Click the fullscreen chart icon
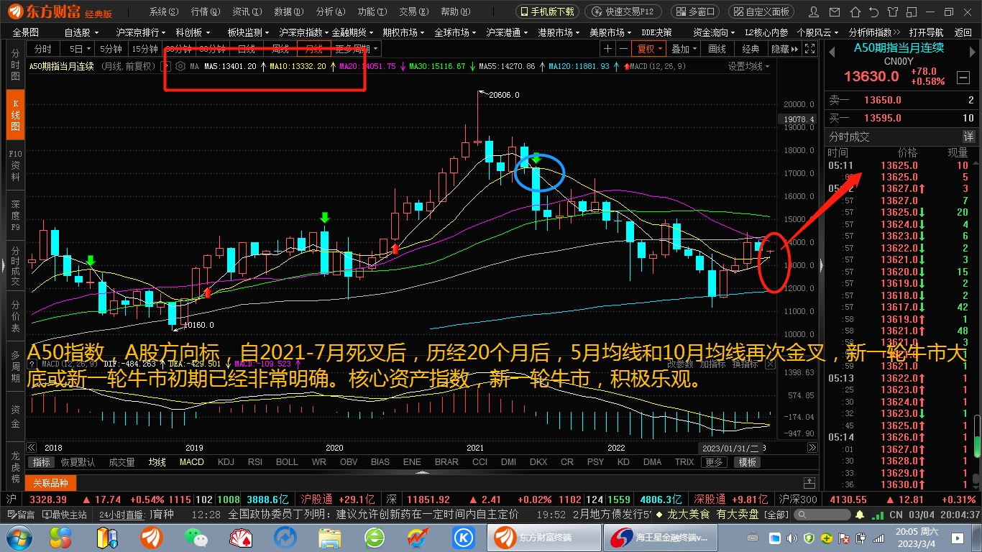The width and height of the screenshot is (982, 552). pyautogui.click(x=810, y=49)
